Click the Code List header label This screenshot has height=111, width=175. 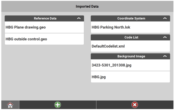coord(131,38)
